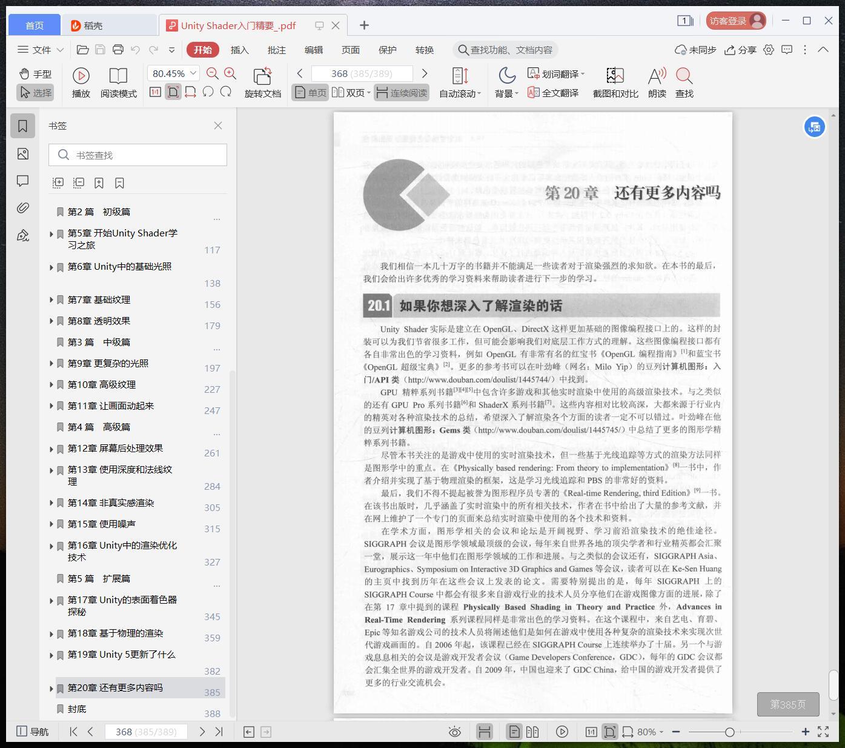This screenshot has width=845, height=748.
Task: Click 访客登录 guest login button
Action: 736,21
